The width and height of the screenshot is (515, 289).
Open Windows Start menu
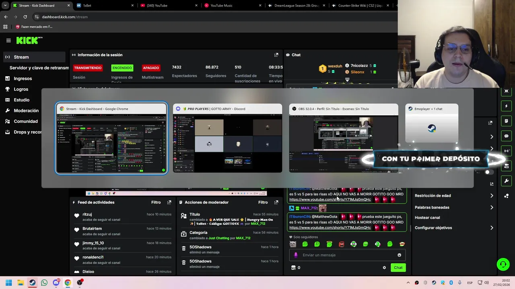(x=9, y=283)
